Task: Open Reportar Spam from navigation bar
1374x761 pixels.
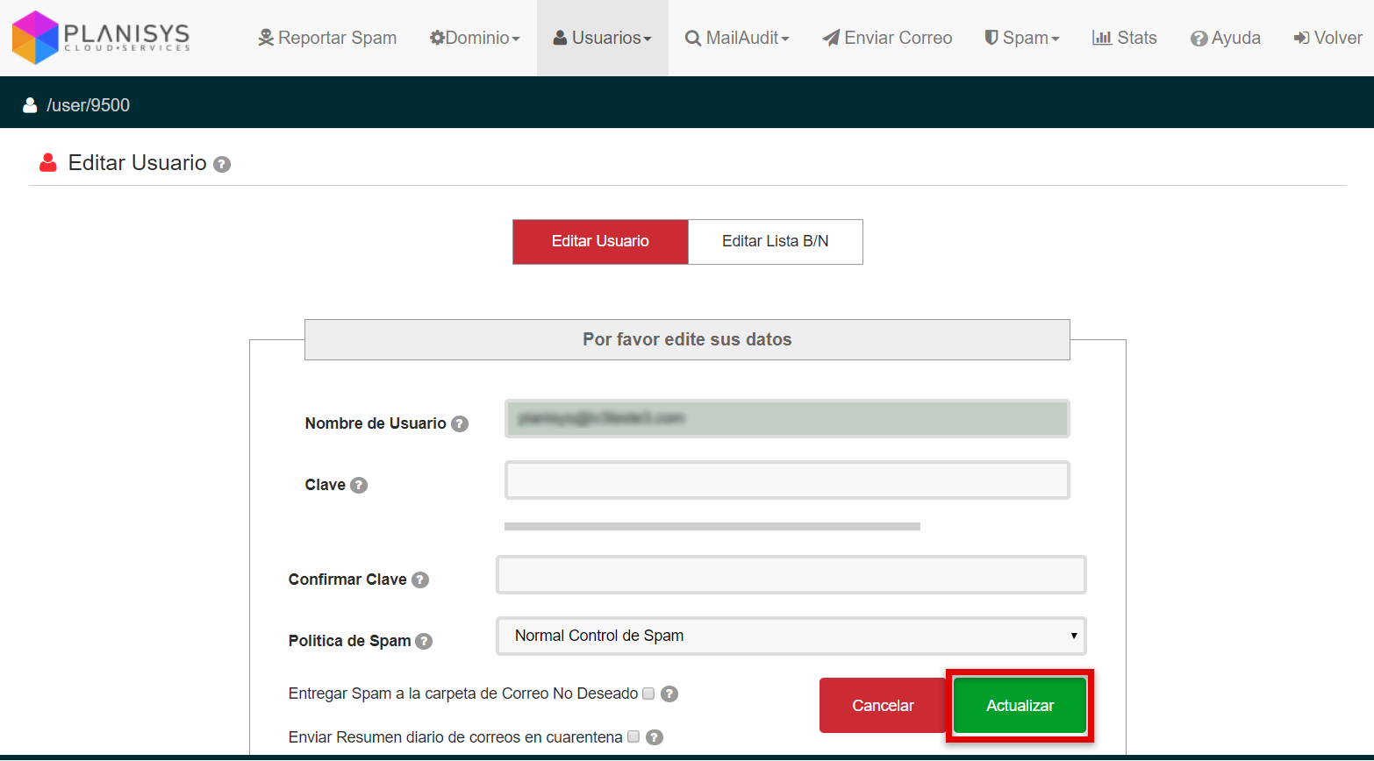Action: point(327,38)
